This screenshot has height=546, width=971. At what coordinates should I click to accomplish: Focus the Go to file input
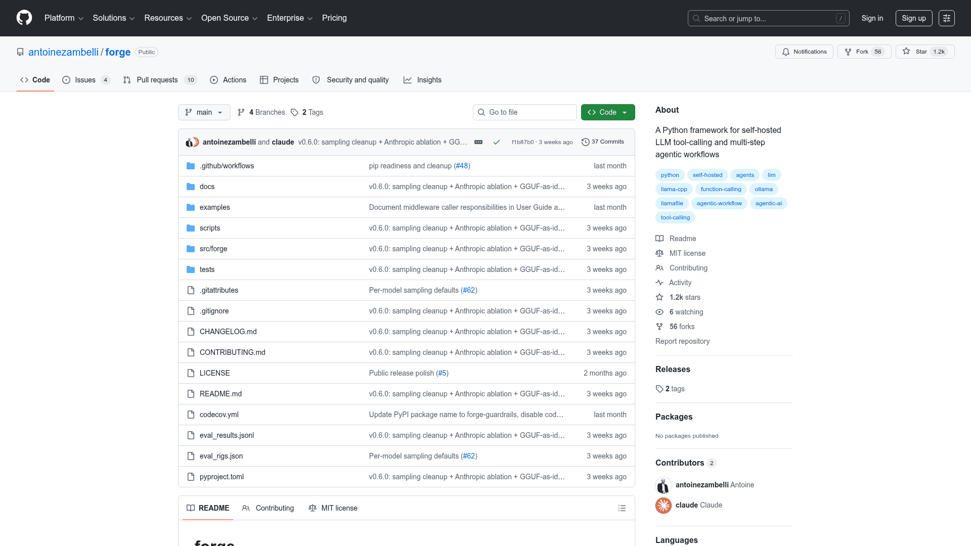(525, 112)
